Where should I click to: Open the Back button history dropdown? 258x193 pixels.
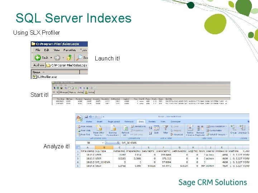[x=51, y=58]
